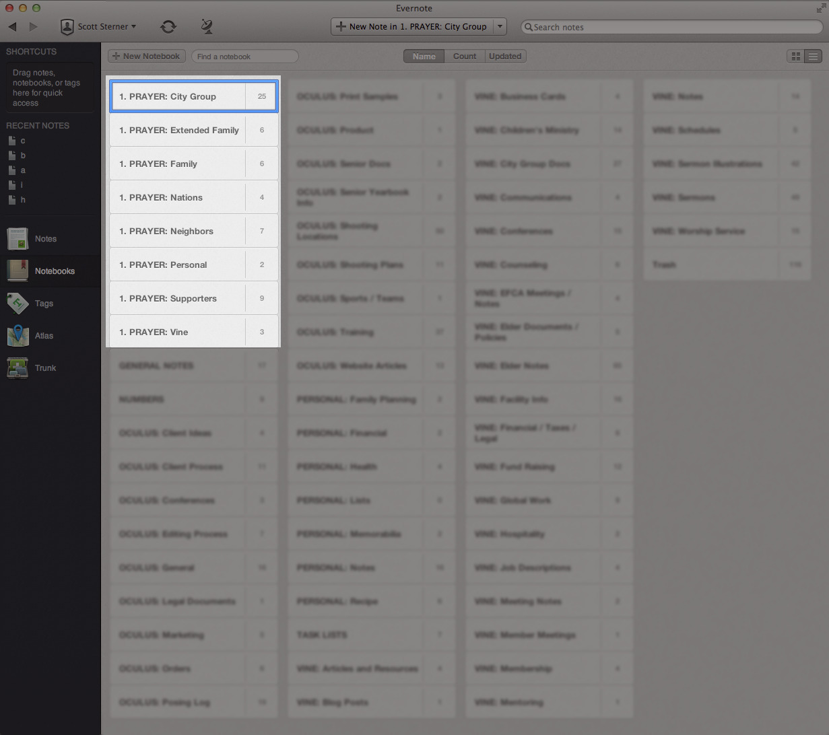Click the RECENT NOTES header
This screenshot has width=829, height=735.
click(x=38, y=126)
